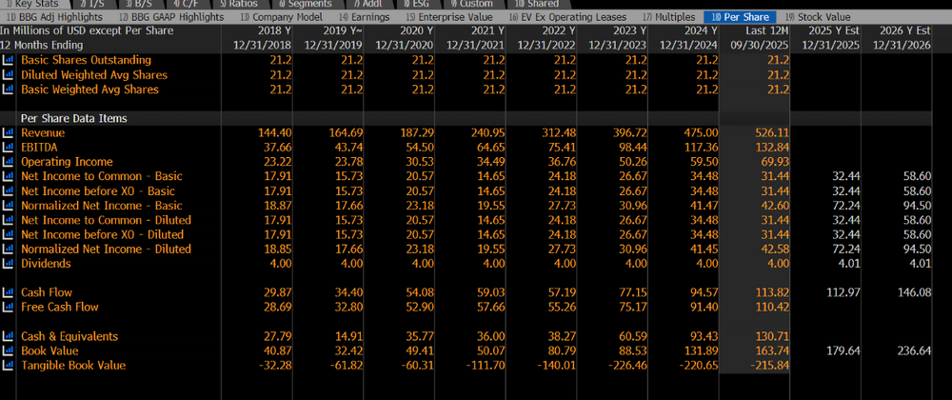
Task: Select the 2025 Y Est column header
Action: tap(825, 38)
